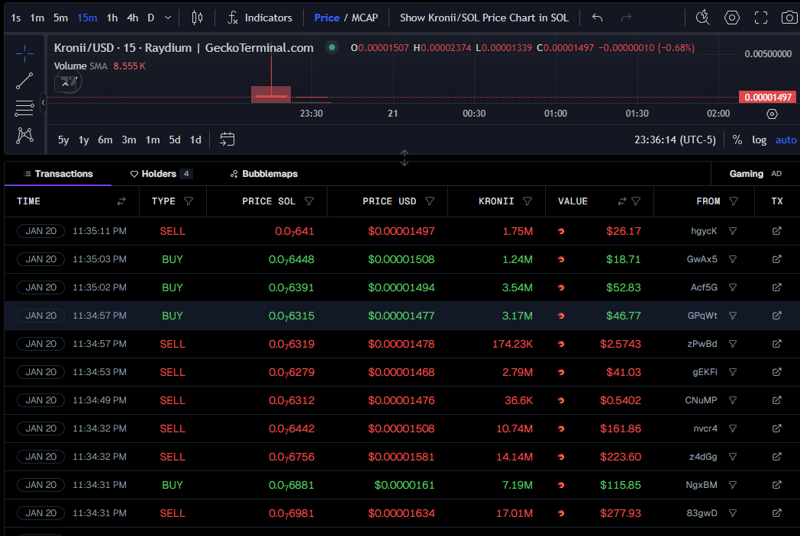Image resolution: width=800 pixels, height=536 pixels.
Task: Open the Indicators menu
Action: coord(260,18)
